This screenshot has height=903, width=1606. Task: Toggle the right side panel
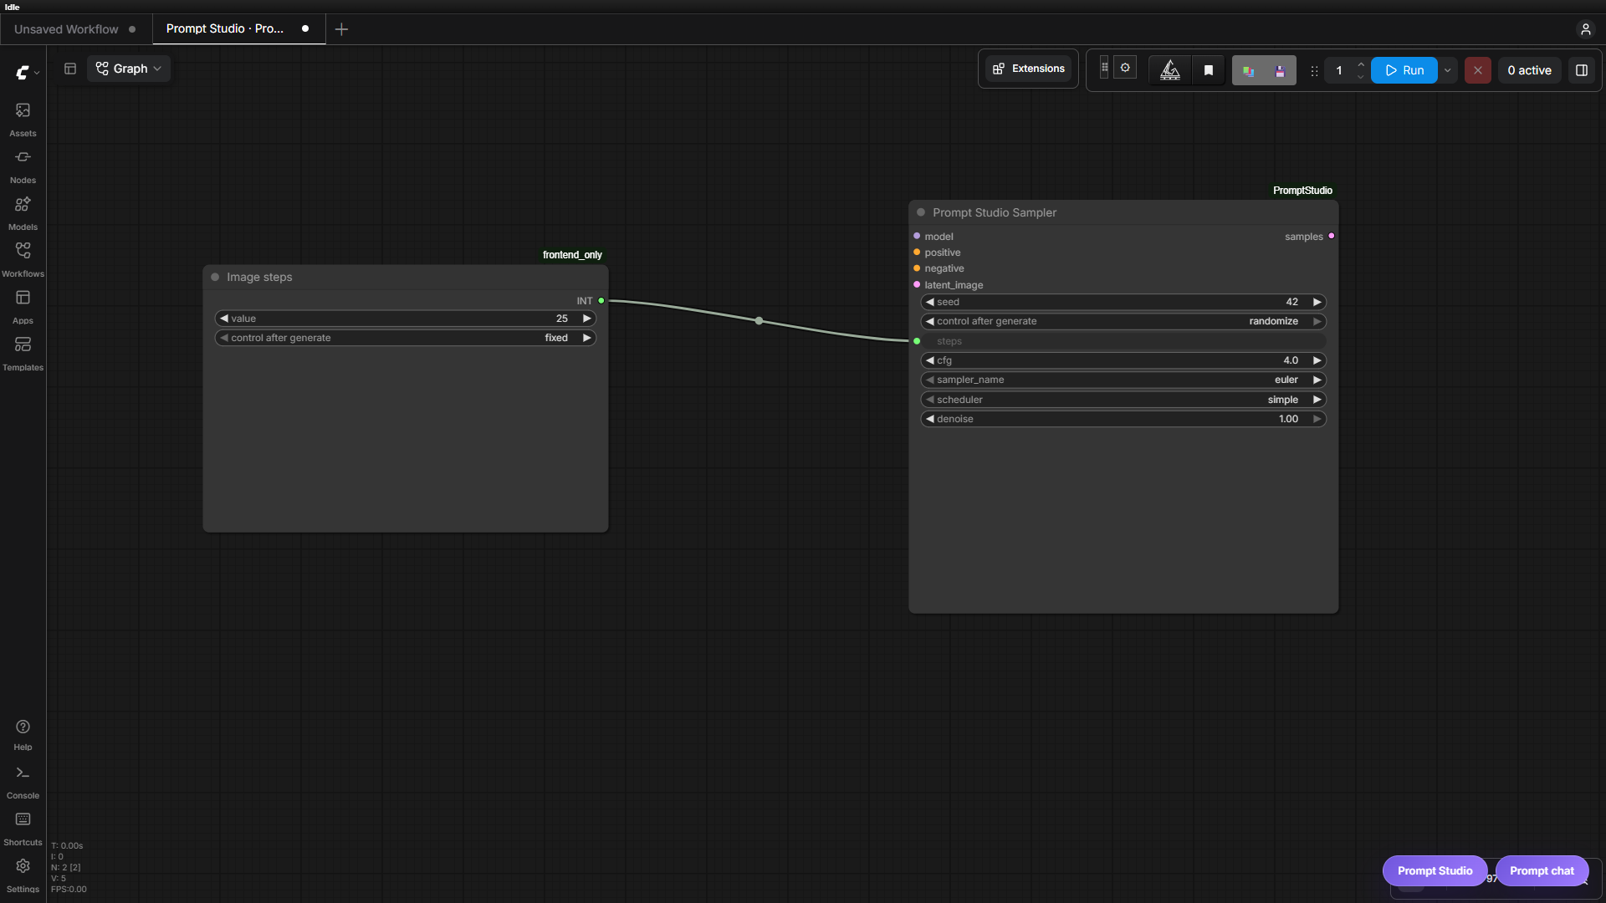tap(1582, 70)
